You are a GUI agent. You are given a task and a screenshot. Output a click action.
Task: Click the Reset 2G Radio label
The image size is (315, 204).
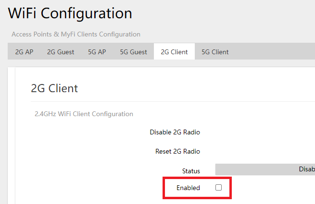177,151
